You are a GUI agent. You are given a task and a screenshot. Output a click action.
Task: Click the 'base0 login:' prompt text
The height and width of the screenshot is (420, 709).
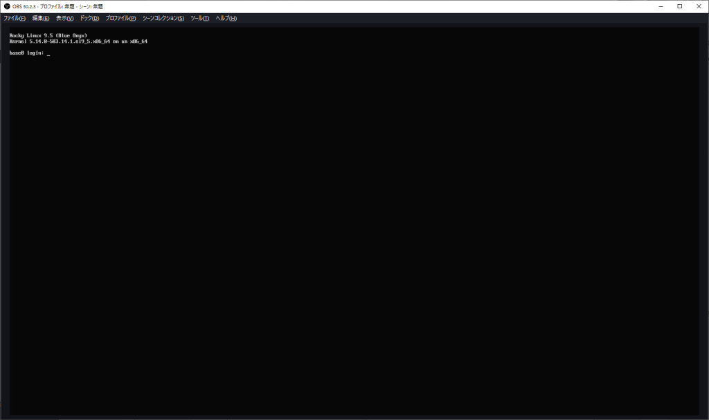pos(26,53)
